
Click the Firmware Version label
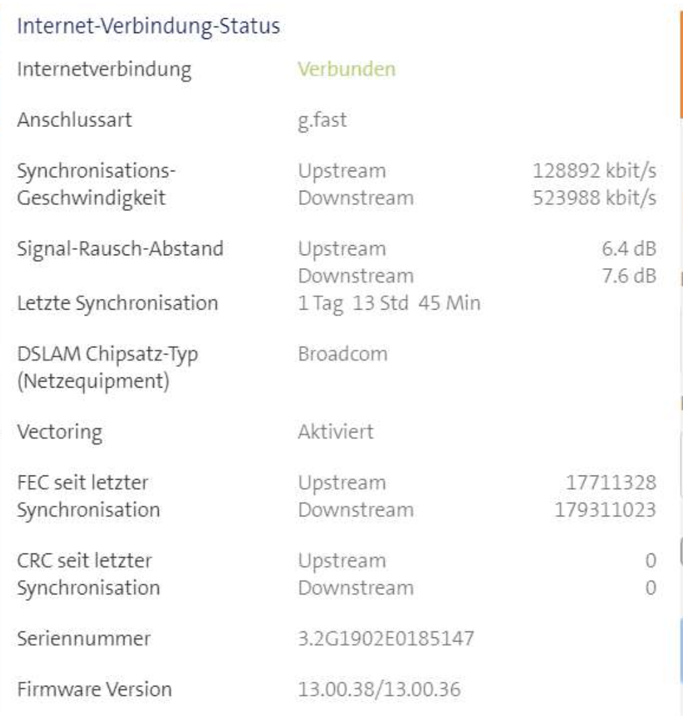[x=93, y=689]
